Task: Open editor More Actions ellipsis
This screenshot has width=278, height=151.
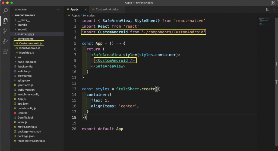Action: (x=273, y=9)
